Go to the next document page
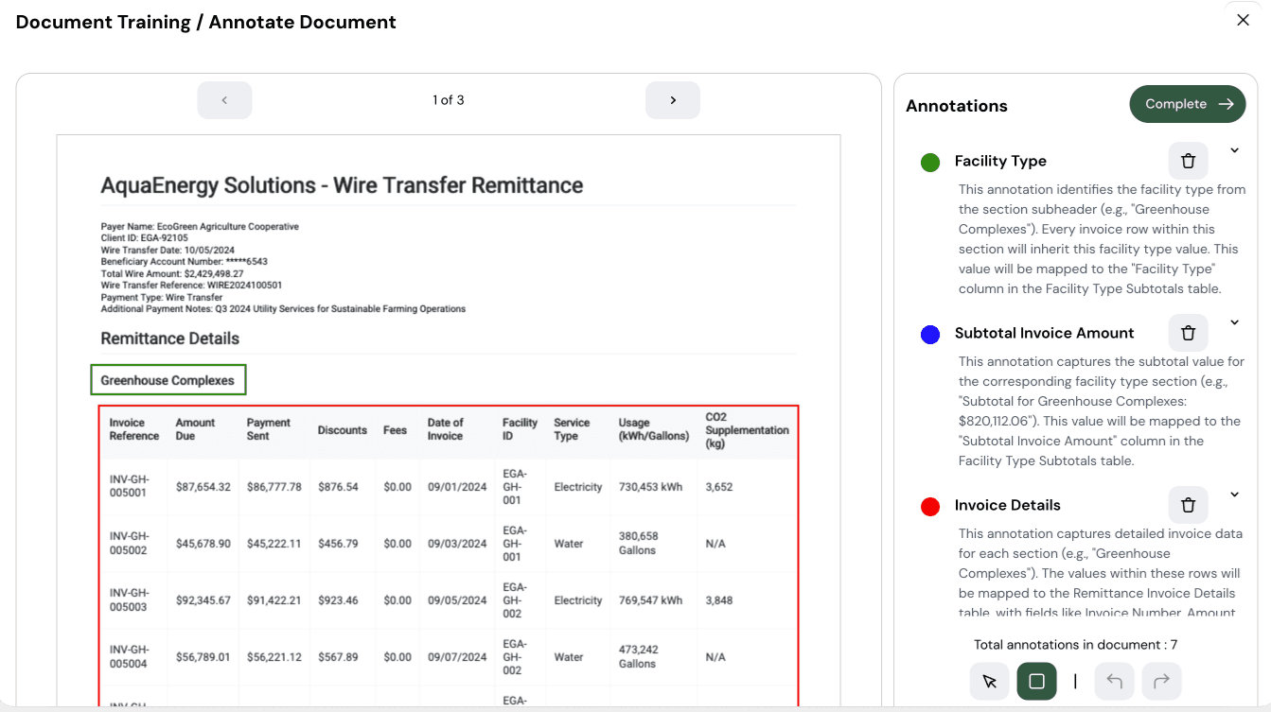Viewport: 1271px width, 712px height. point(673,100)
